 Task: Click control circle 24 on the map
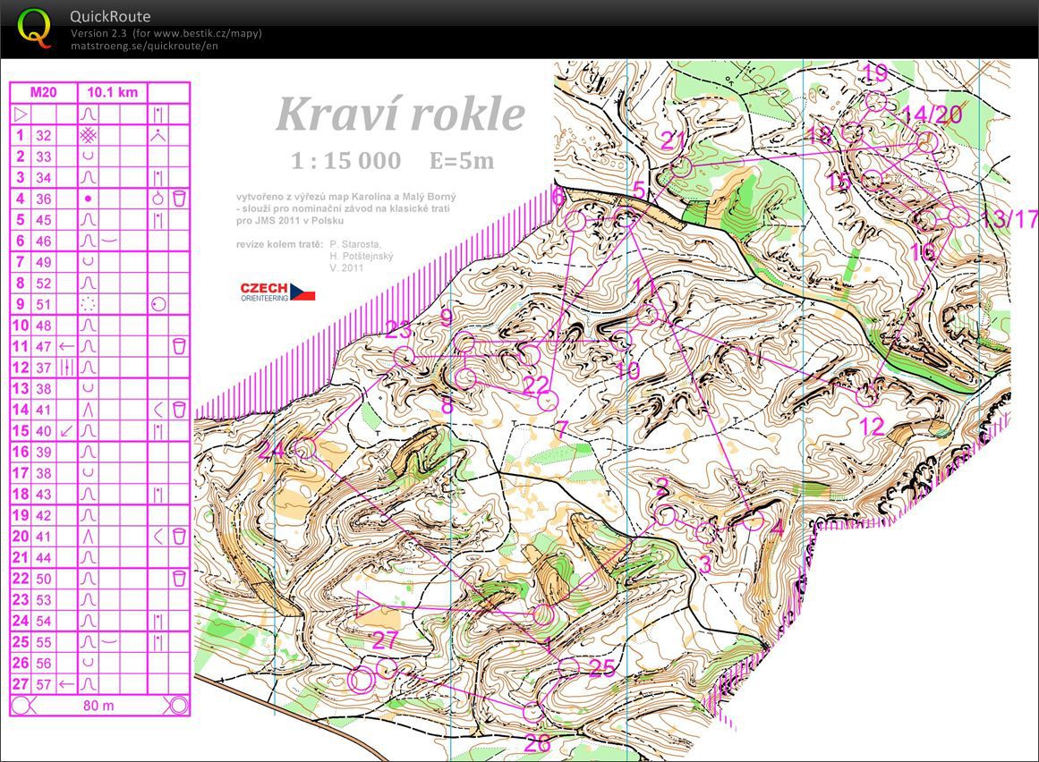point(305,450)
